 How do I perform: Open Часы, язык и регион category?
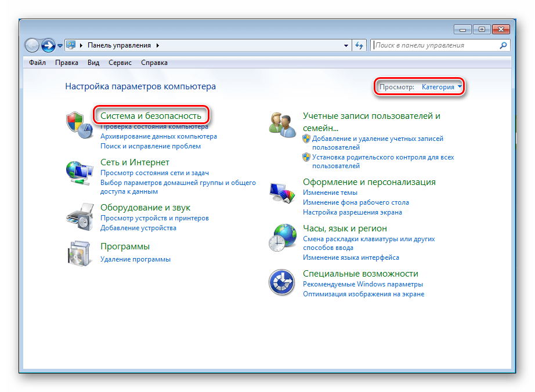point(345,228)
